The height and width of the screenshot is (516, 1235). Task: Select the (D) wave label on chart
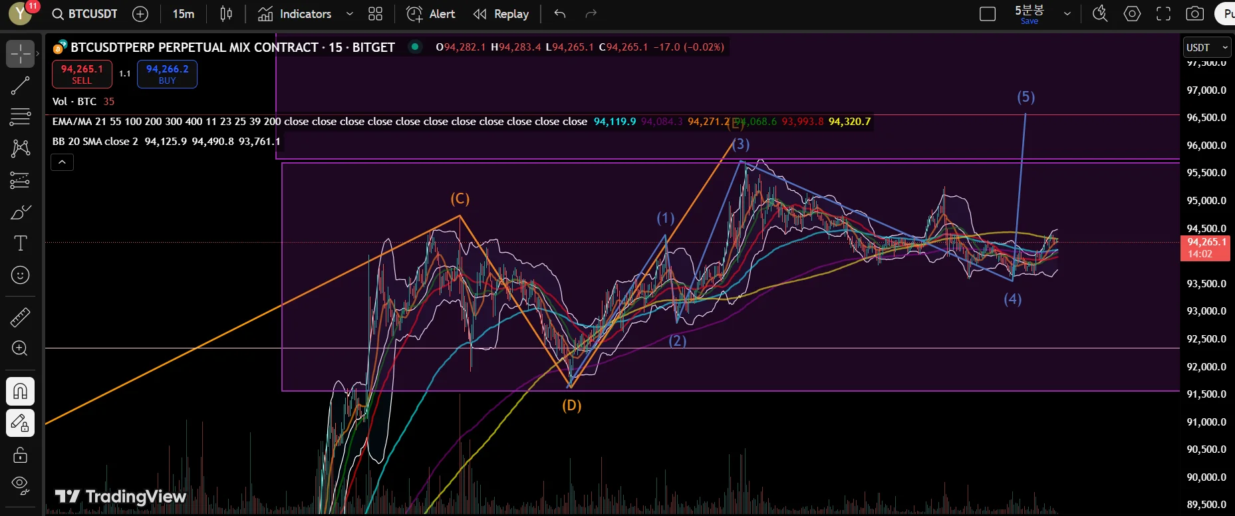pos(572,405)
